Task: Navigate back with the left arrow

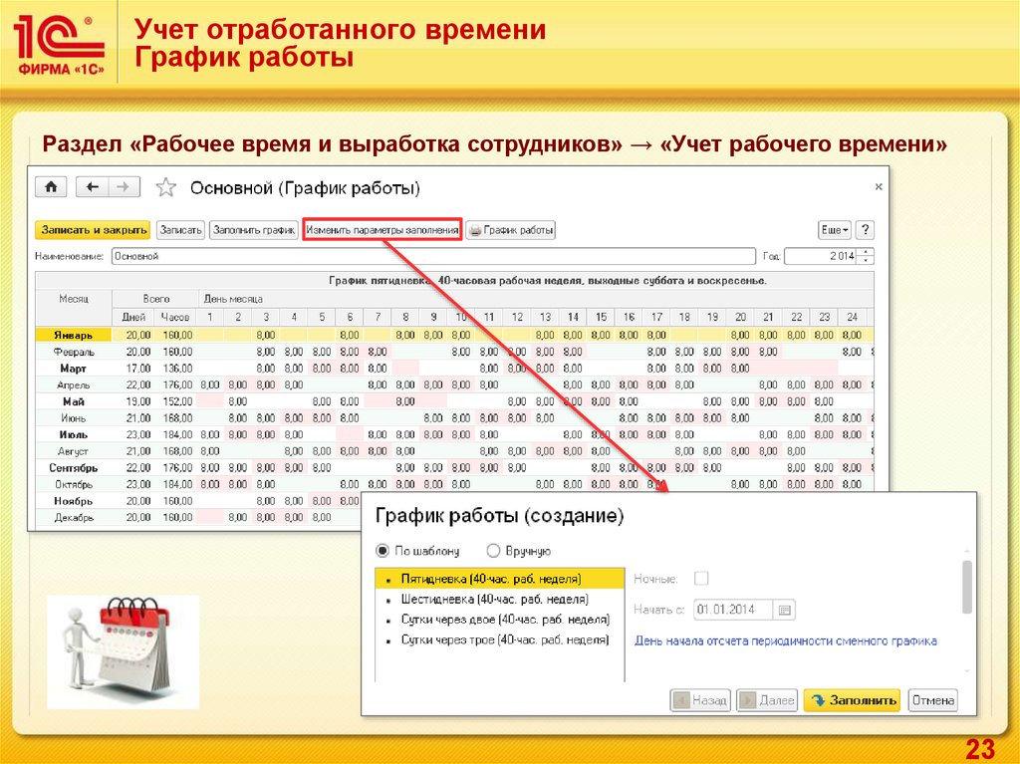Action: click(92, 187)
